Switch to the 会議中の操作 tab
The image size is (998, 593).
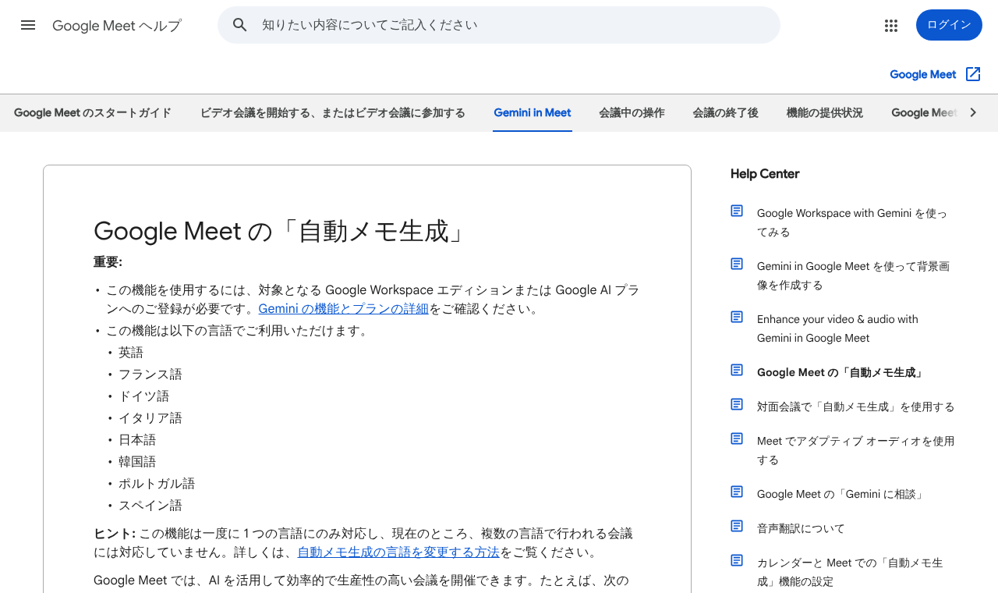click(632, 112)
